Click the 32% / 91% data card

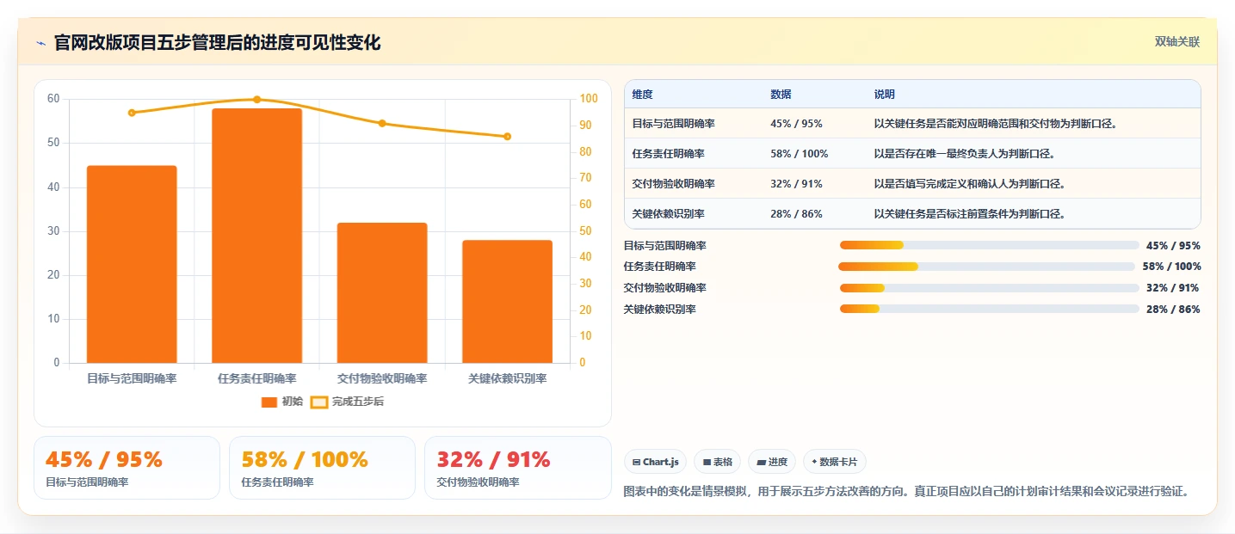(517, 468)
